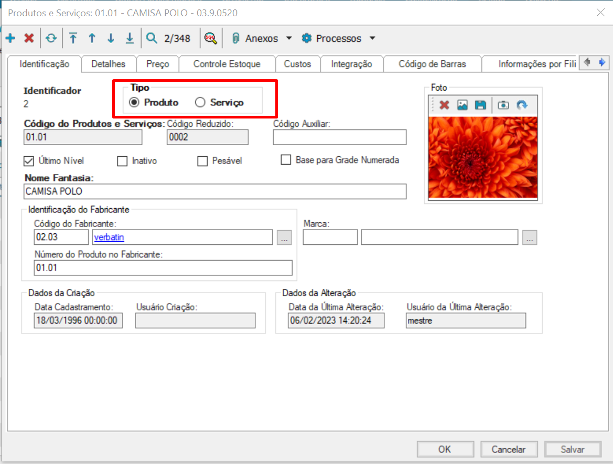This screenshot has width=613, height=464.
Task: Click Usuário Criação field
Action: (196, 320)
